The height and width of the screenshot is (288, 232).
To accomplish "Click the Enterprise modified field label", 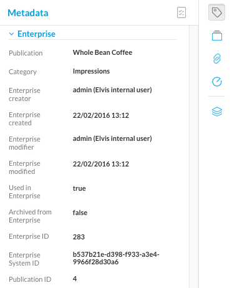I will (x=24, y=168).
